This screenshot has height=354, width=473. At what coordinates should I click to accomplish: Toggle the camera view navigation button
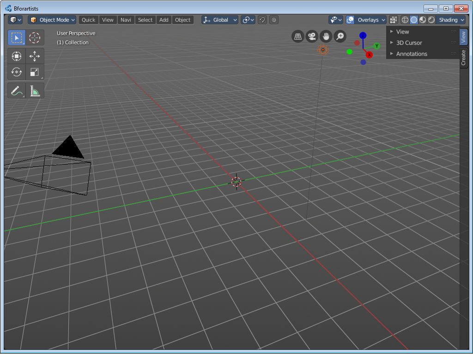coord(312,36)
